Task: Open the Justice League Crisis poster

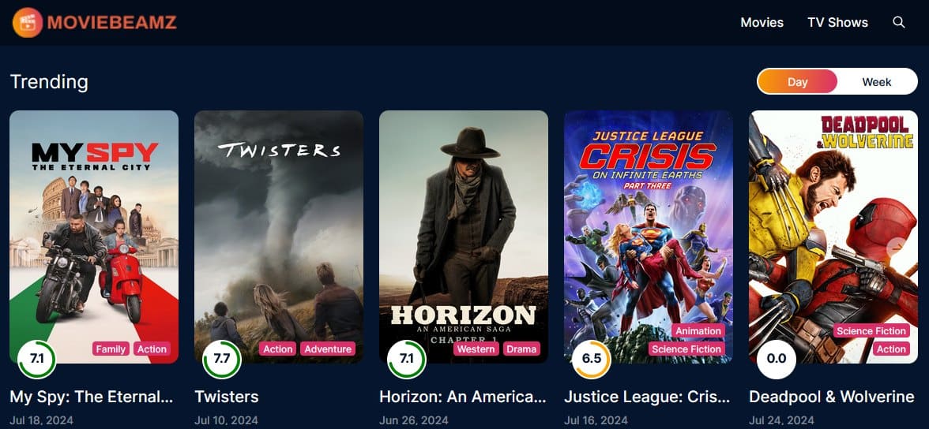Action: (x=648, y=237)
